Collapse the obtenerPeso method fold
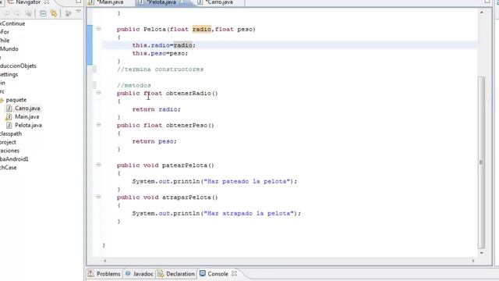The height and width of the screenshot is (281, 499). tap(99, 125)
